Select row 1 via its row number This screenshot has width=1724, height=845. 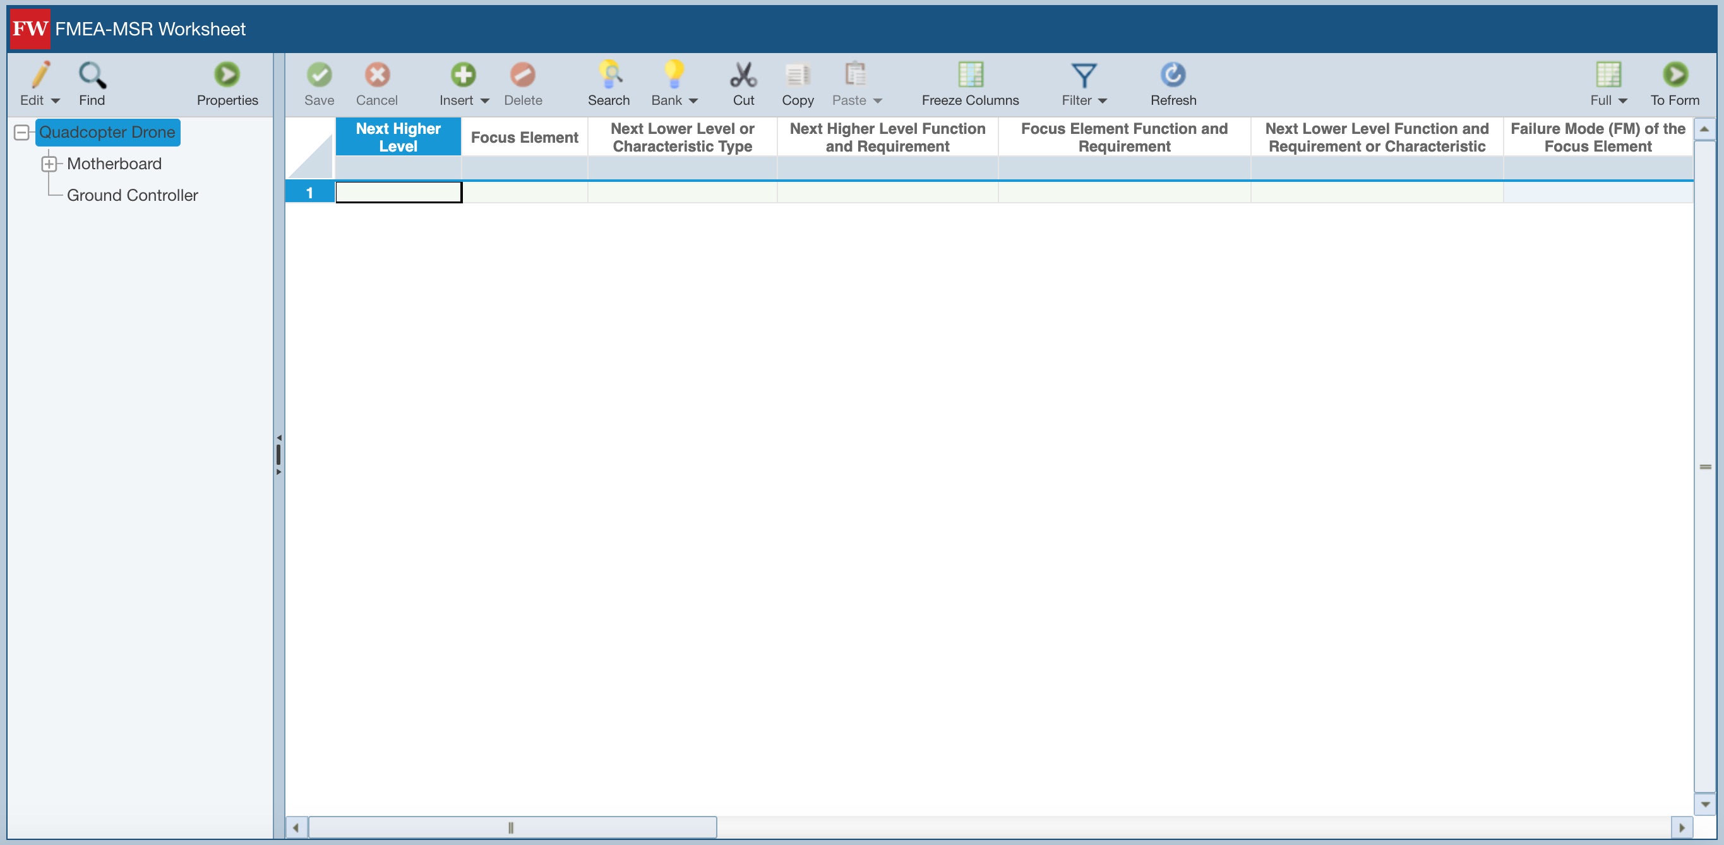click(x=310, y=193)
